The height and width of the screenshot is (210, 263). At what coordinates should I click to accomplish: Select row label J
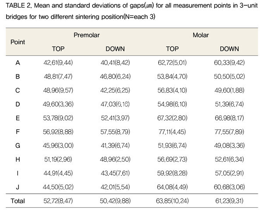[x=18, y=187]
